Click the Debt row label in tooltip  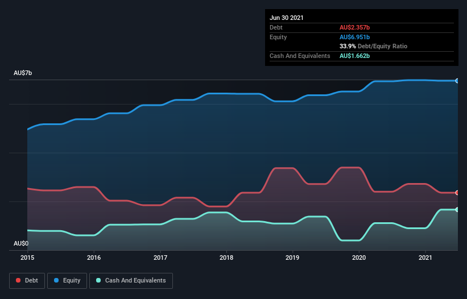coord(276,27)
